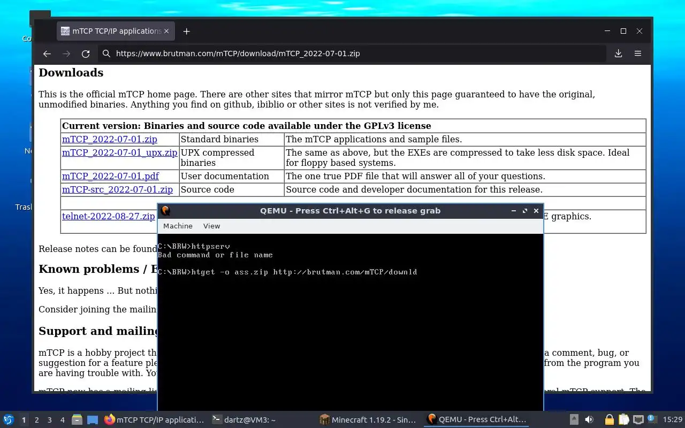Reload the page in the browser
Viewport: 685px width, 428px height.
(x=86, y=53)
